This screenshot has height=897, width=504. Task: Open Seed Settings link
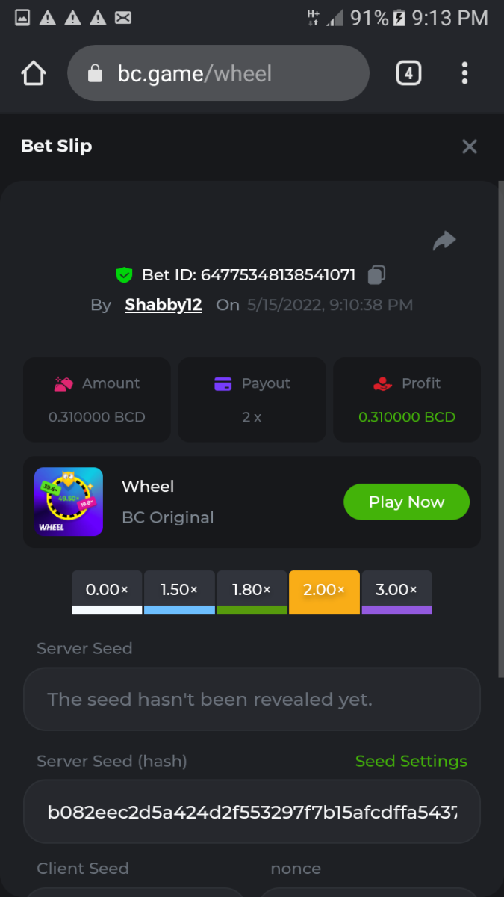click(x=411, y=761)
